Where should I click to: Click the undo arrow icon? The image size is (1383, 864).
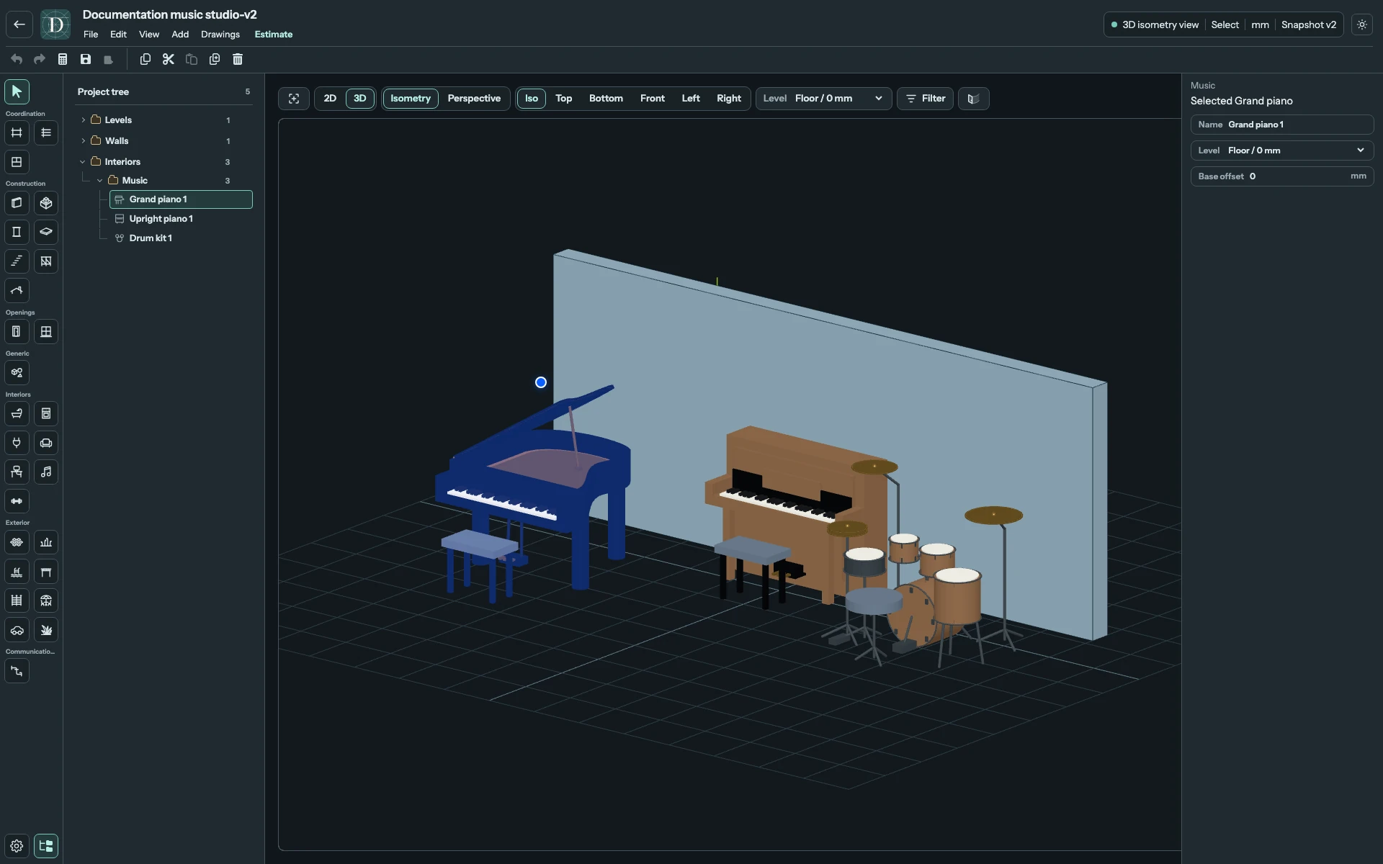[x=17, y=59]
